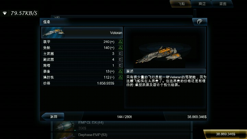Click the 返回 back button
Image resolution: width=247 pixels, height=139 pixels.
point(53,117)
